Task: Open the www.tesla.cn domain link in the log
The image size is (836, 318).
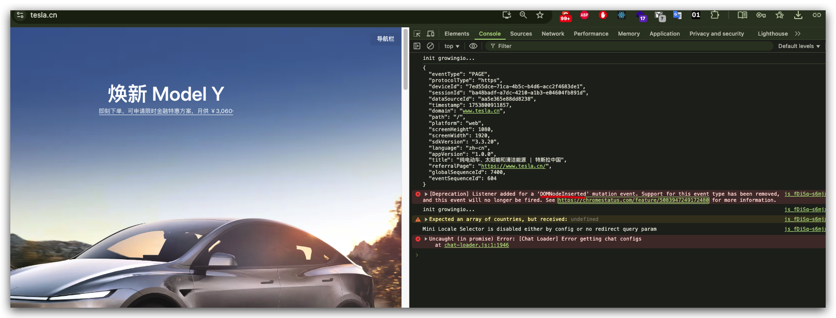Action: [481, 111]
